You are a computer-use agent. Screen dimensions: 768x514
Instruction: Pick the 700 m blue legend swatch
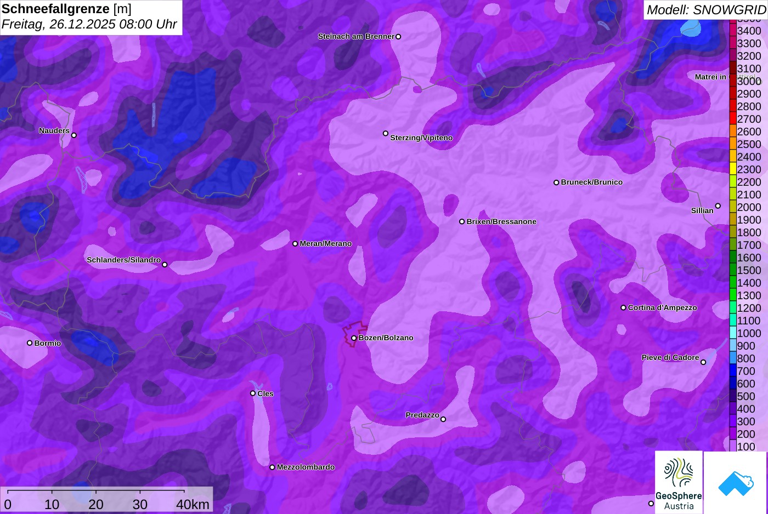coord(733,371)
